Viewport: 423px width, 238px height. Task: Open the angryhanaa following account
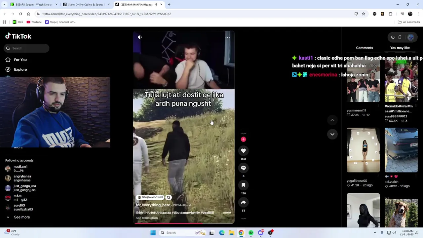click(22, 178)
